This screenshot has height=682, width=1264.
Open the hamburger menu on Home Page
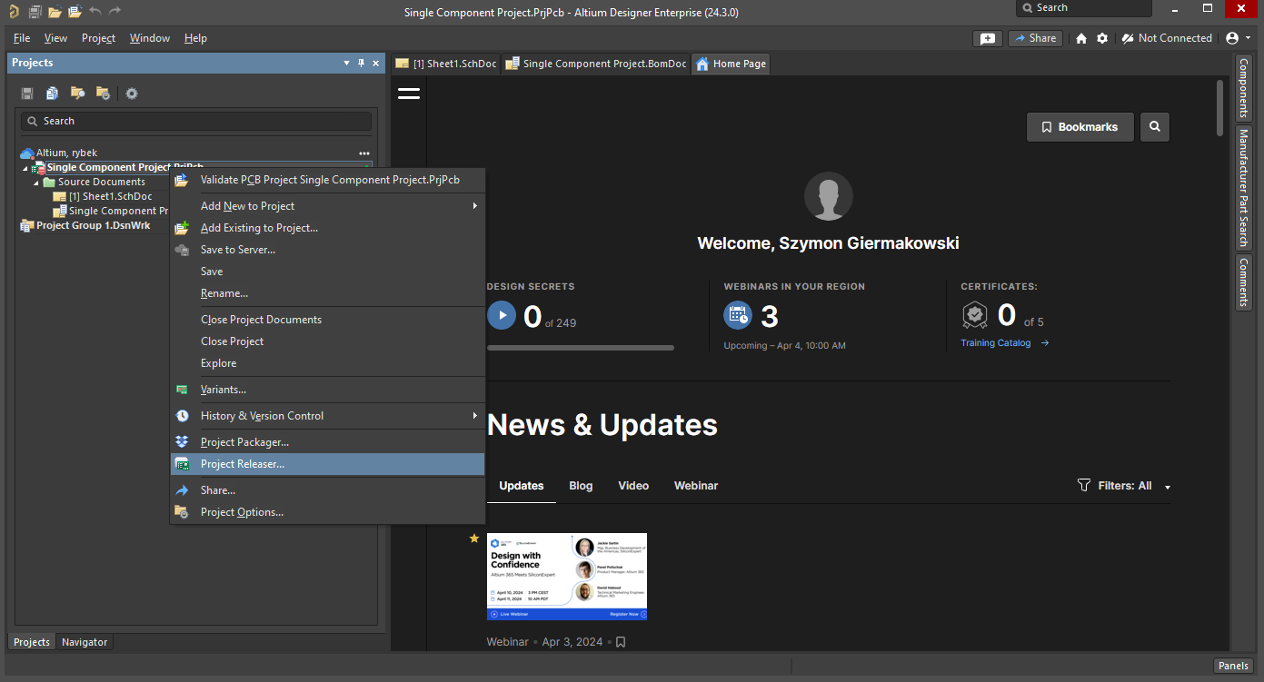click(409, 93)
